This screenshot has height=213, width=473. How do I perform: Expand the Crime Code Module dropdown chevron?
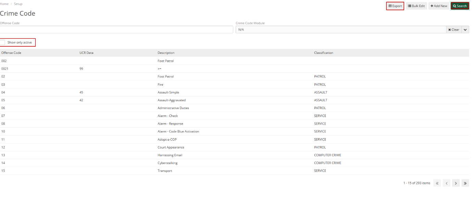pyautogui.click(x=465, y=29)
